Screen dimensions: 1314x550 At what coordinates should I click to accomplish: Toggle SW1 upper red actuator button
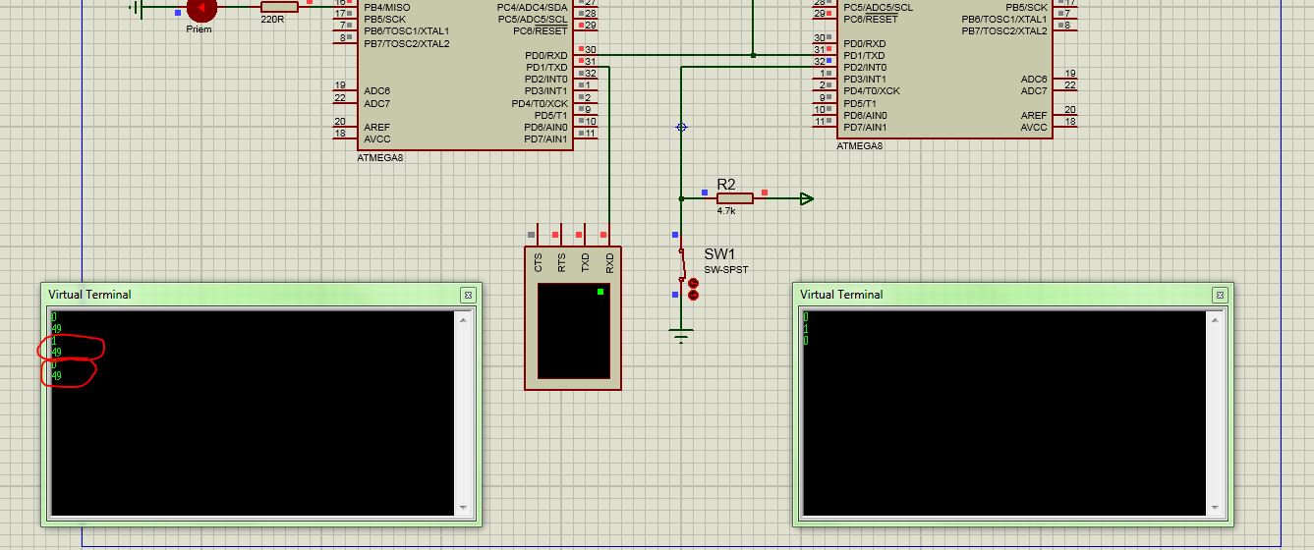(693, 283)
